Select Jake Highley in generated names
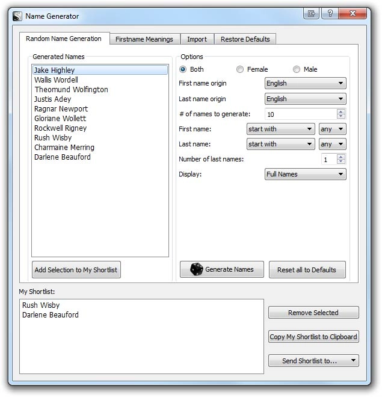This screenshot has height=397, width=382. (100, 70)
